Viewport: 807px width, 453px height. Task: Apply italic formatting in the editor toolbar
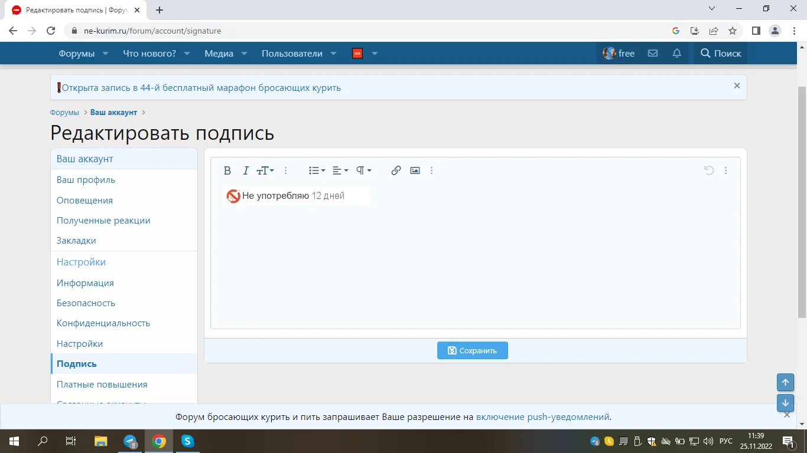coord(246,170)
